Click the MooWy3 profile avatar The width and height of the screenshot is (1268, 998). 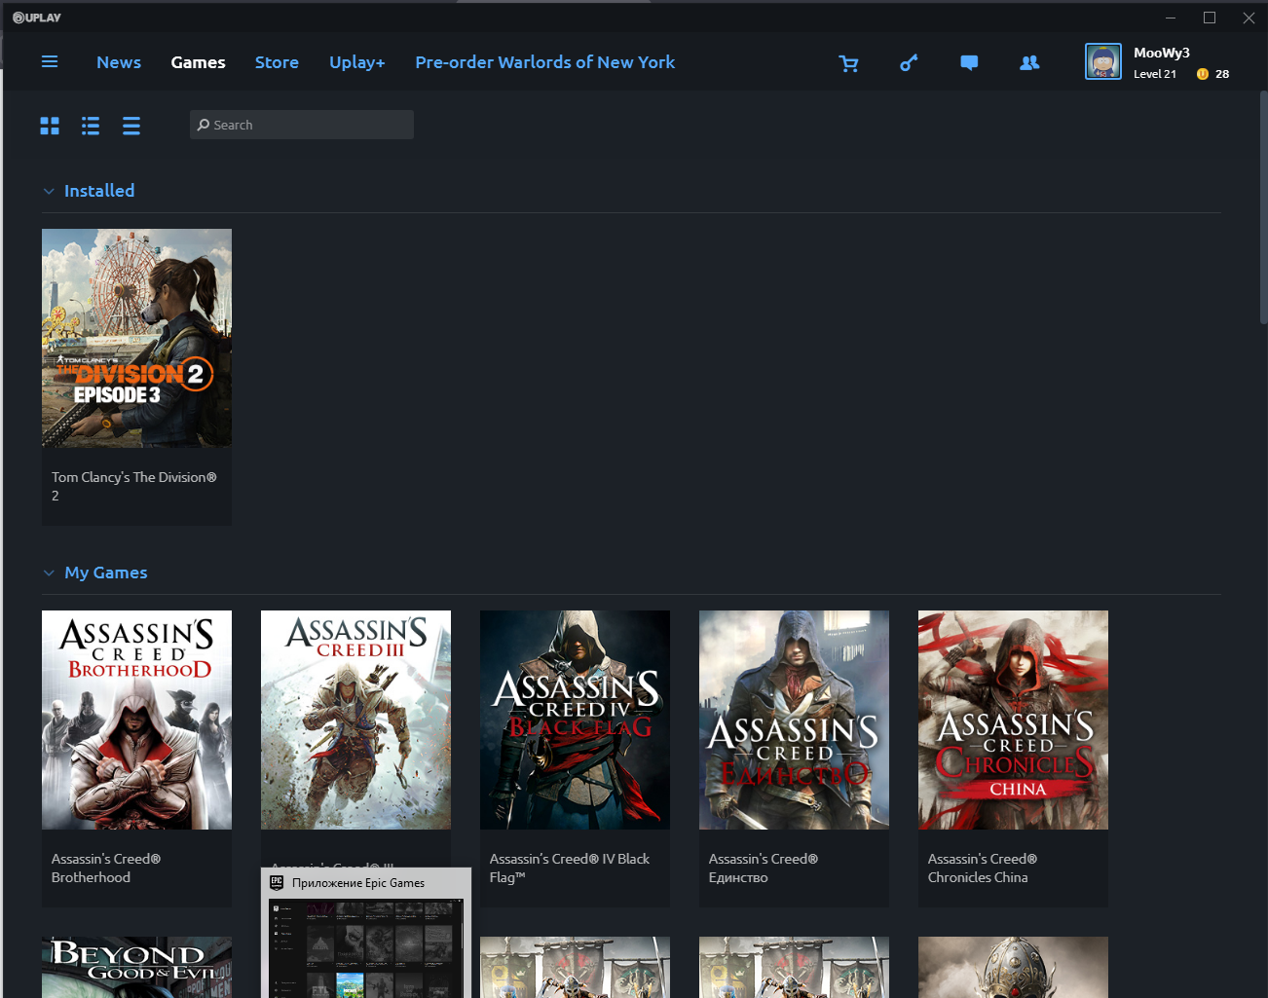(x=1103, y=61)
